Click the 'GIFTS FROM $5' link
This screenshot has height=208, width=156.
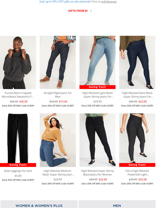78,11
